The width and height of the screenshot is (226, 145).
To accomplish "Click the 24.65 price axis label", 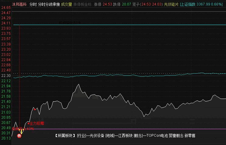I will pos(6,8).
